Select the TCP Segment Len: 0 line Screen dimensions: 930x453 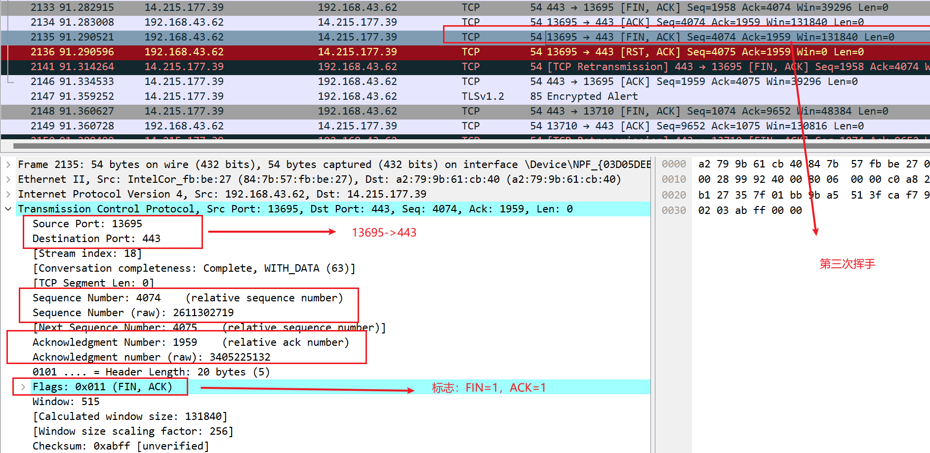[93, 283]
